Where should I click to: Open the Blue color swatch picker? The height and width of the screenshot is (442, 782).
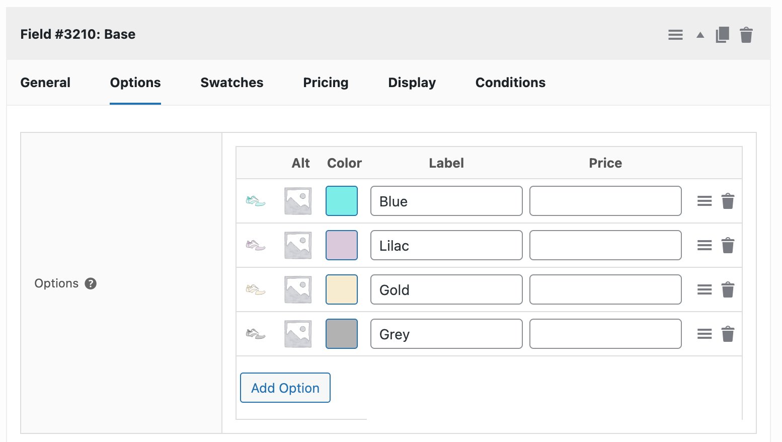[341, 200]
